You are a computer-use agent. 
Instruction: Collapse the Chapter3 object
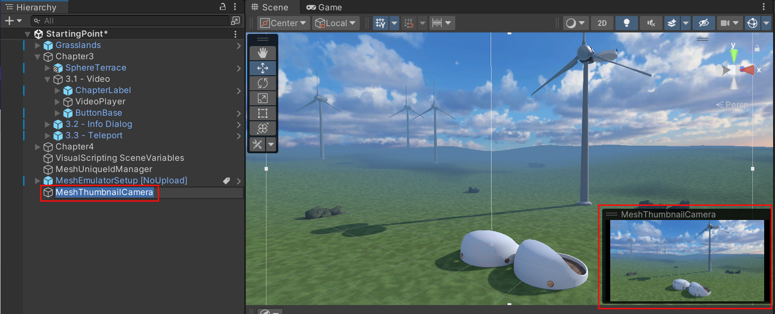[38, 56]
